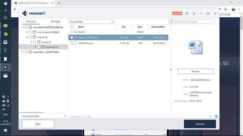Open Word from taskbar

pyautogui.click(x=5, y=42)
